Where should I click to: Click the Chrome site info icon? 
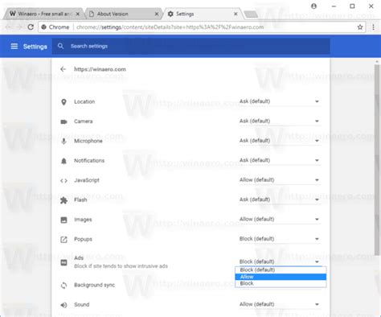click(x=44, y=27)
